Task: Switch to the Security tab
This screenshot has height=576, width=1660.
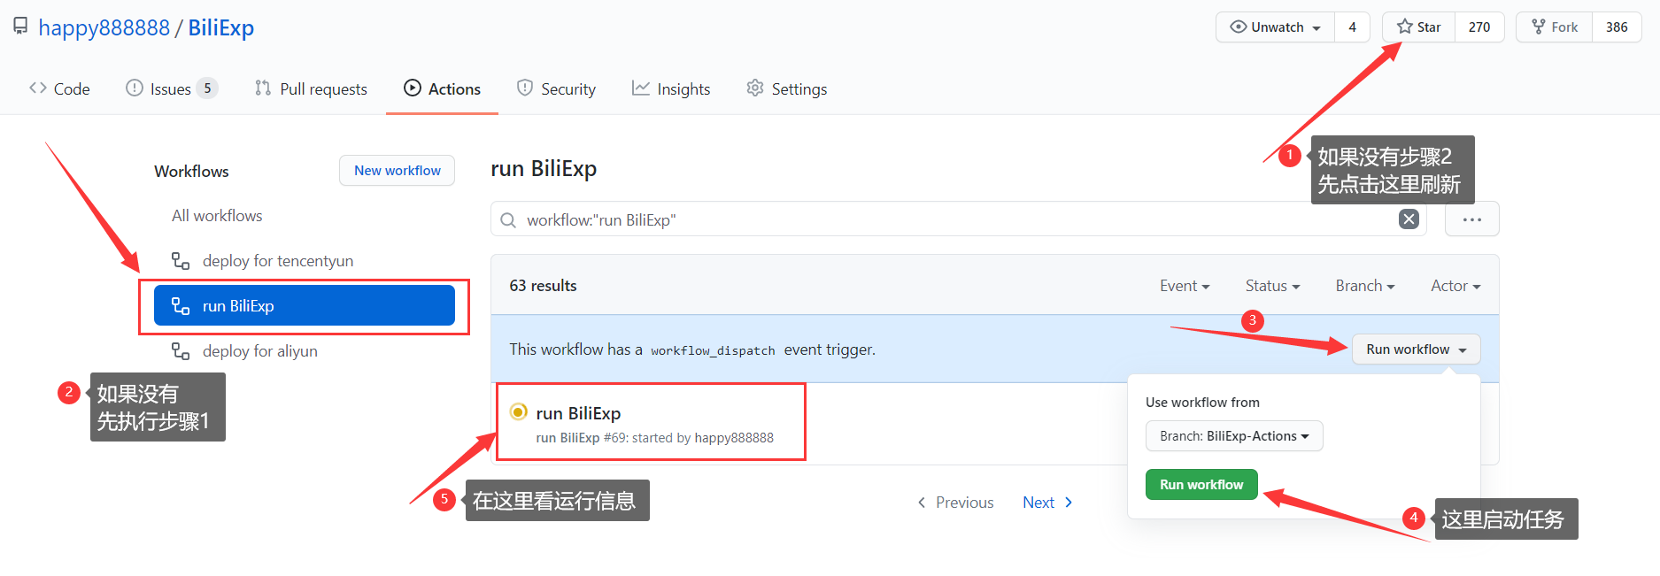Action: (x=556, y=88)
